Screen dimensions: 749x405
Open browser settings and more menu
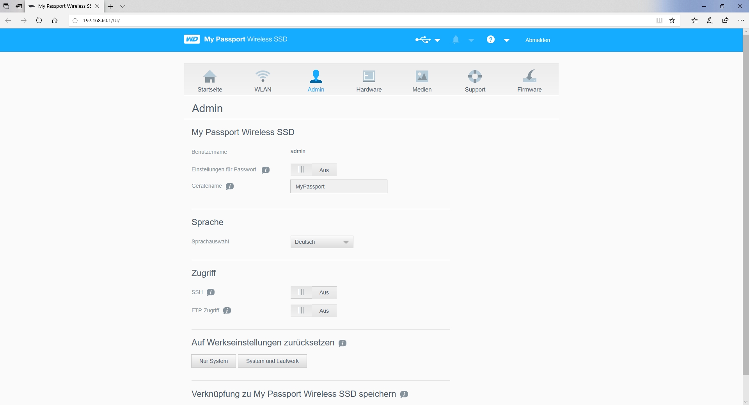point(741,21)
